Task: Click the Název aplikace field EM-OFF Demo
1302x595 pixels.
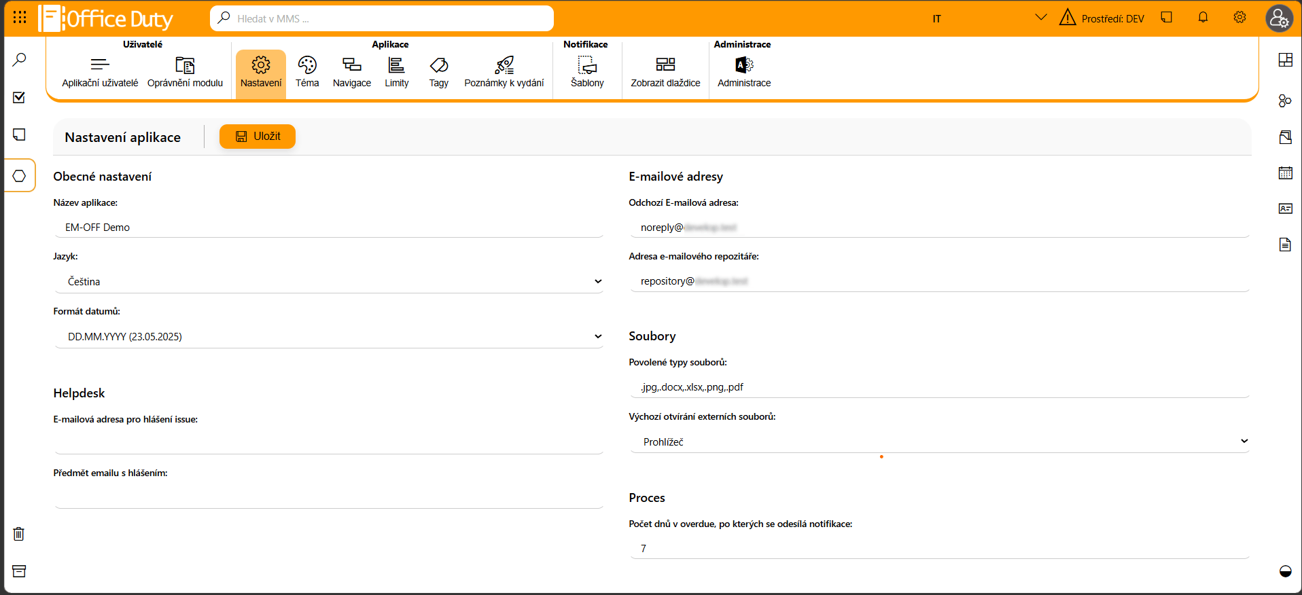Action: click(x=329, y=228)
